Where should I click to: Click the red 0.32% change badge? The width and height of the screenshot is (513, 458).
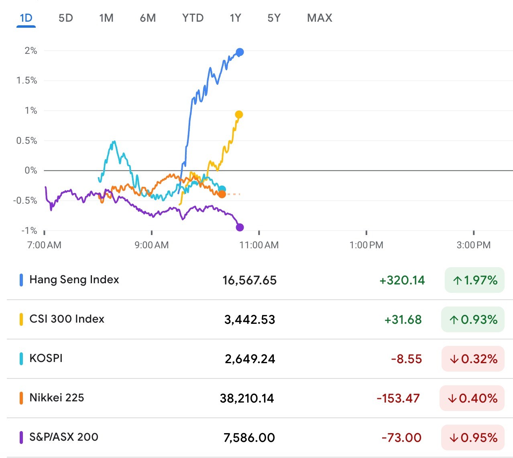(473, 359)
